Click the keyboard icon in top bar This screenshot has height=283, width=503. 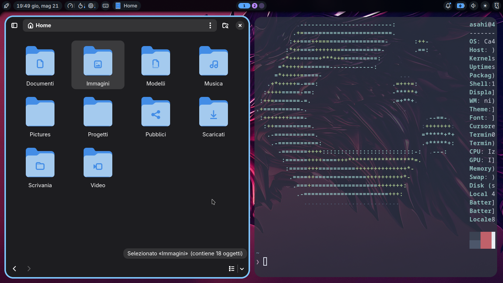pos(106,6)
